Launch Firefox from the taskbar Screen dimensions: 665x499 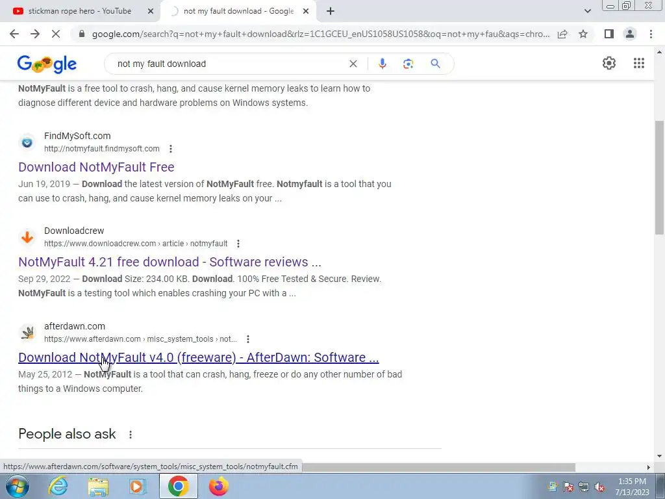tap(218, 486)
